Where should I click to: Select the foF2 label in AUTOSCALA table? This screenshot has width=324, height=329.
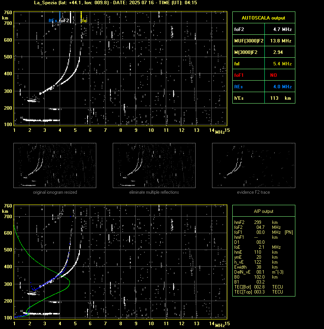tap(239, 29)
